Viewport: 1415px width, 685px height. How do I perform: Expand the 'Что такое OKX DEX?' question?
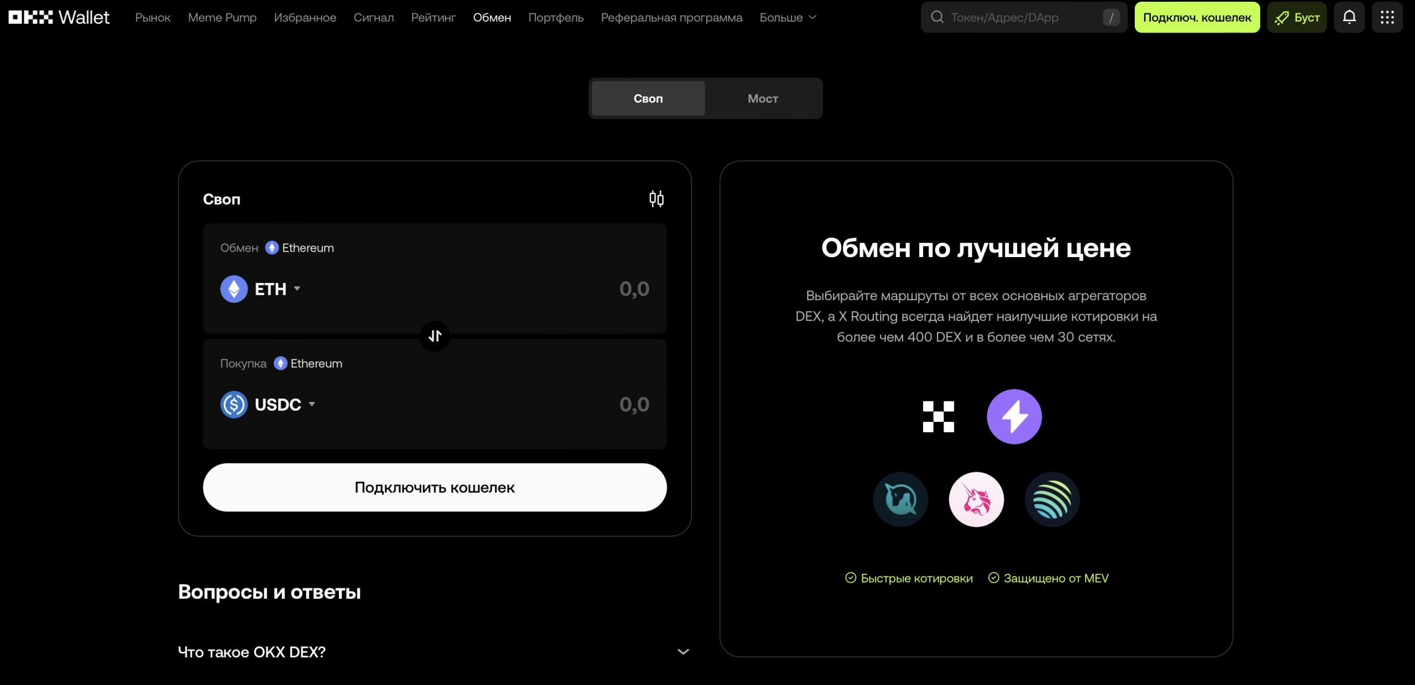[434, 652]
